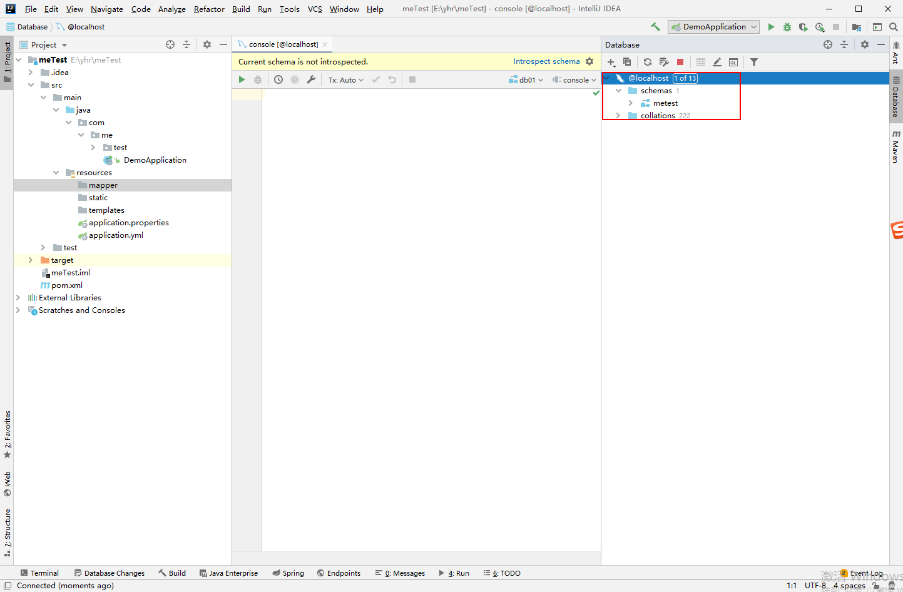Click New plus icon in Database panel
Screen dimensions: 903x592
click(611, 62)
